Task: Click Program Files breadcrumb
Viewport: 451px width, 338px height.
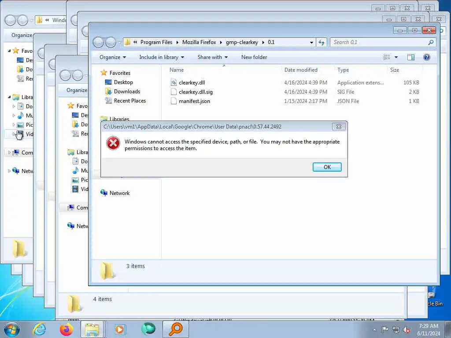Action: (x=156, y=42)
